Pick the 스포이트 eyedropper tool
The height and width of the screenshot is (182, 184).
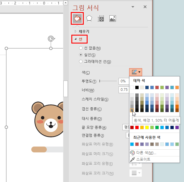click(143, 159)
